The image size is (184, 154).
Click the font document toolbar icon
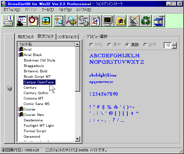96,21
